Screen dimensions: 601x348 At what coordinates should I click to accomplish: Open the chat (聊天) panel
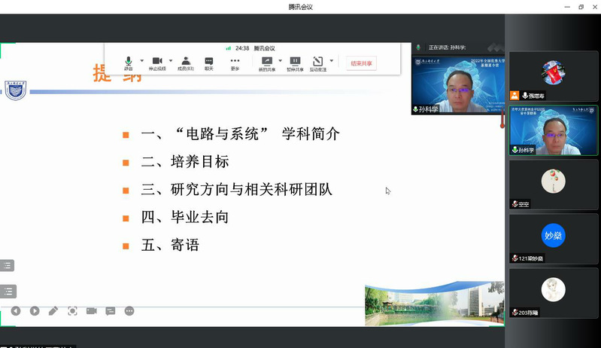[209, 63]
